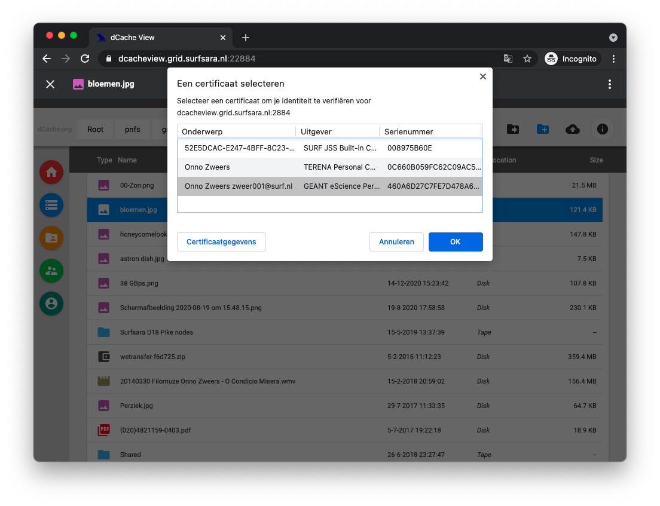Select the 38 GBps.png file

(345, 283)
